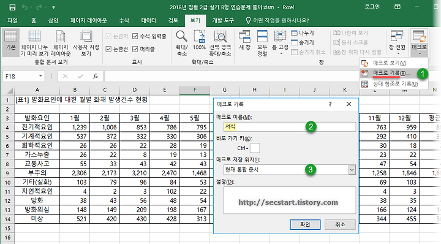
Task: Open the 삽입 ribbon tab
Action: [53, 20]
